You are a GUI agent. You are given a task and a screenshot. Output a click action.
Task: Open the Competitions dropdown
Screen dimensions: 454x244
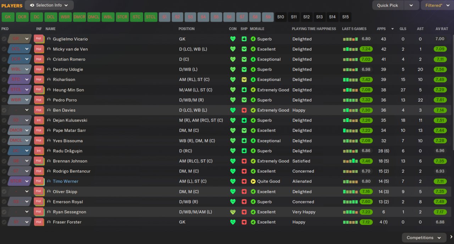(x=424, y=237)
